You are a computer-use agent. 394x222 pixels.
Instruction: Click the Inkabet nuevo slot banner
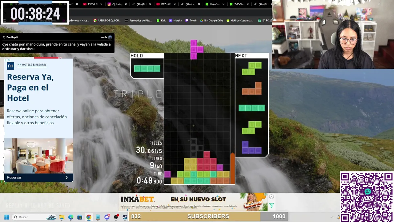193,202
